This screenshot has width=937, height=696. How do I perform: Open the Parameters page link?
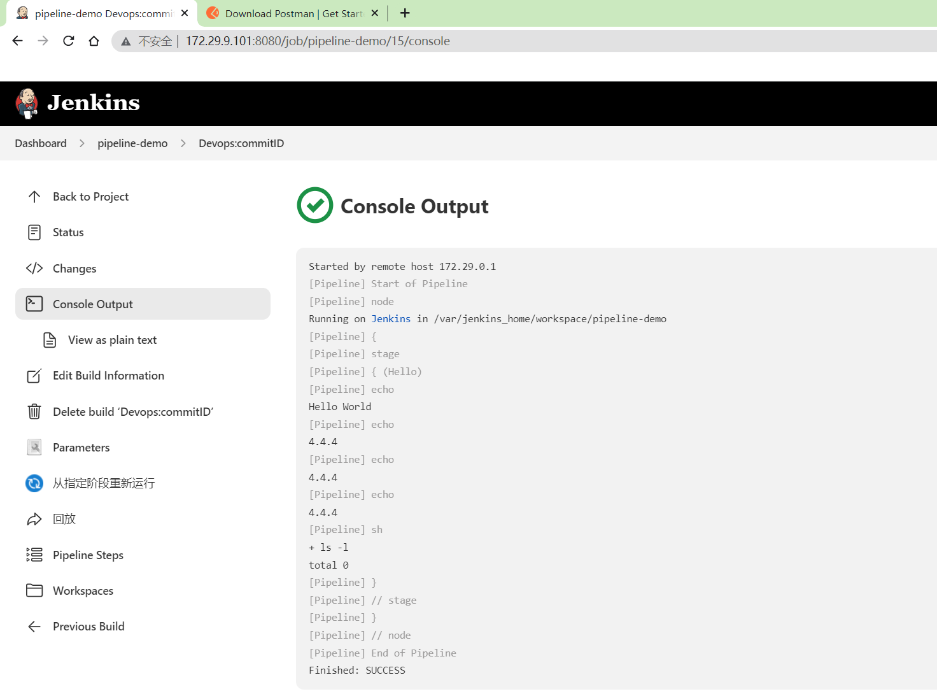pos(143,447)
